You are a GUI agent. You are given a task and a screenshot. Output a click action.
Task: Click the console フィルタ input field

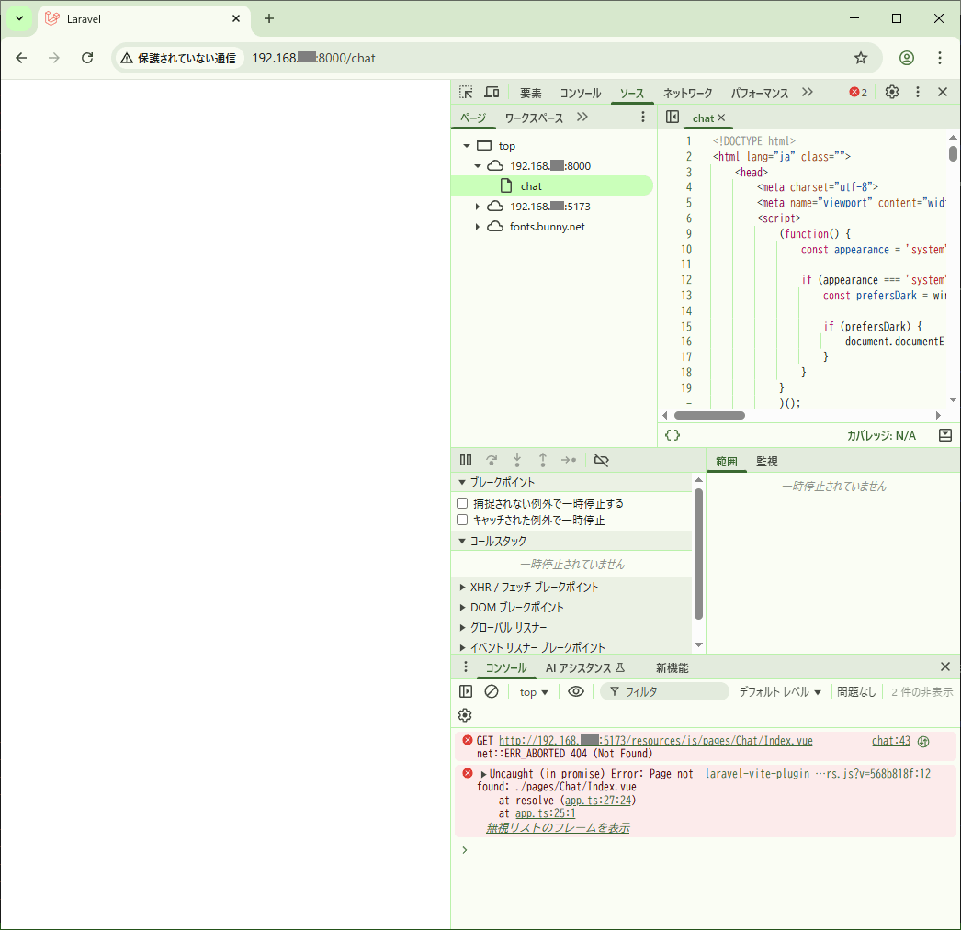tap(664, 692)
